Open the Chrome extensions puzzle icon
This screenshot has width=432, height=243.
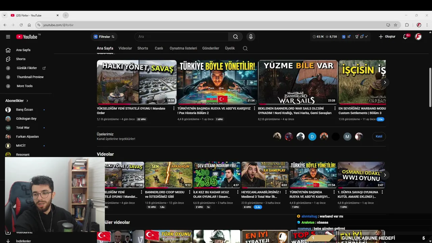pyautogui.click(x=407, y=25)
